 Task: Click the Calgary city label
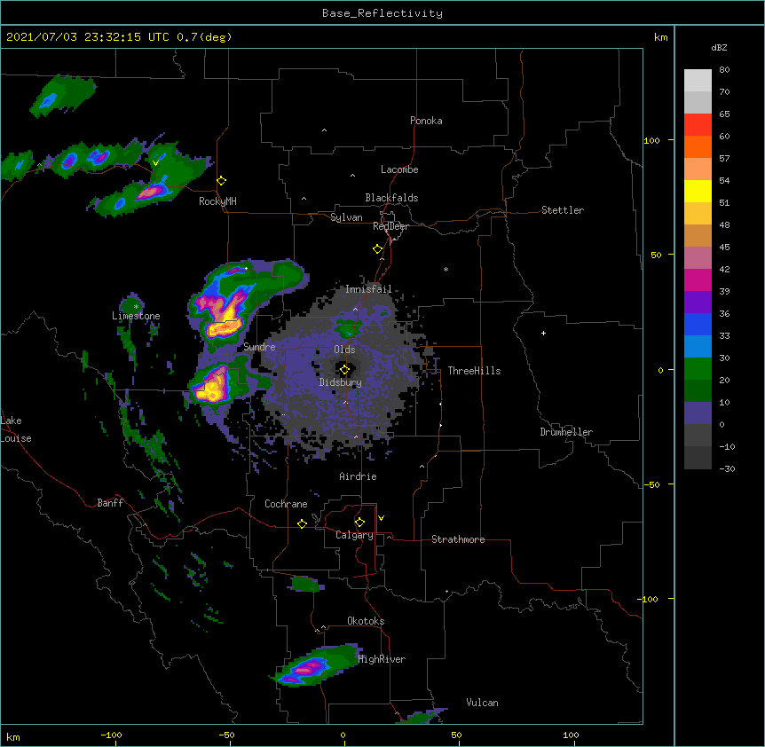[x=354, y=535]
